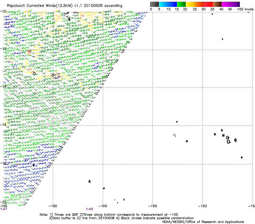Click the '-16' latitude axis label
This screenshot has height=224, width=255.
click(3, 125)
